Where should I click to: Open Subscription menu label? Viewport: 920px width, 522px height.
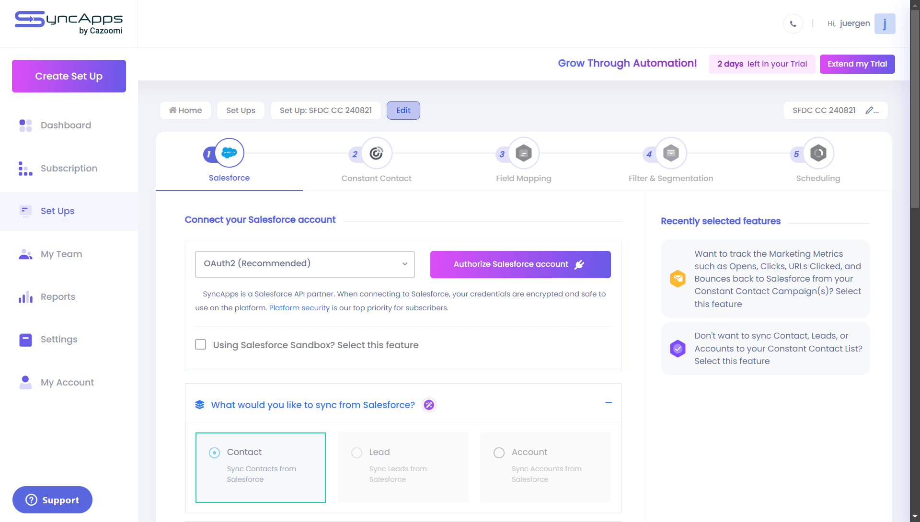point(69,169)
